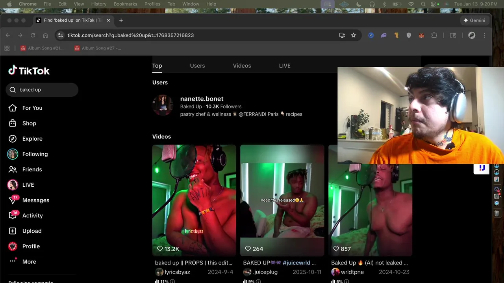Viewport: 504px width, 283px height.
Task: Reload the TikTok page
Action: tap(33, 35)
